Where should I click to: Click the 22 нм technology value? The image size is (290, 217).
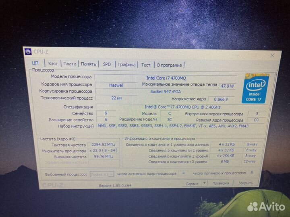(116, 98)
